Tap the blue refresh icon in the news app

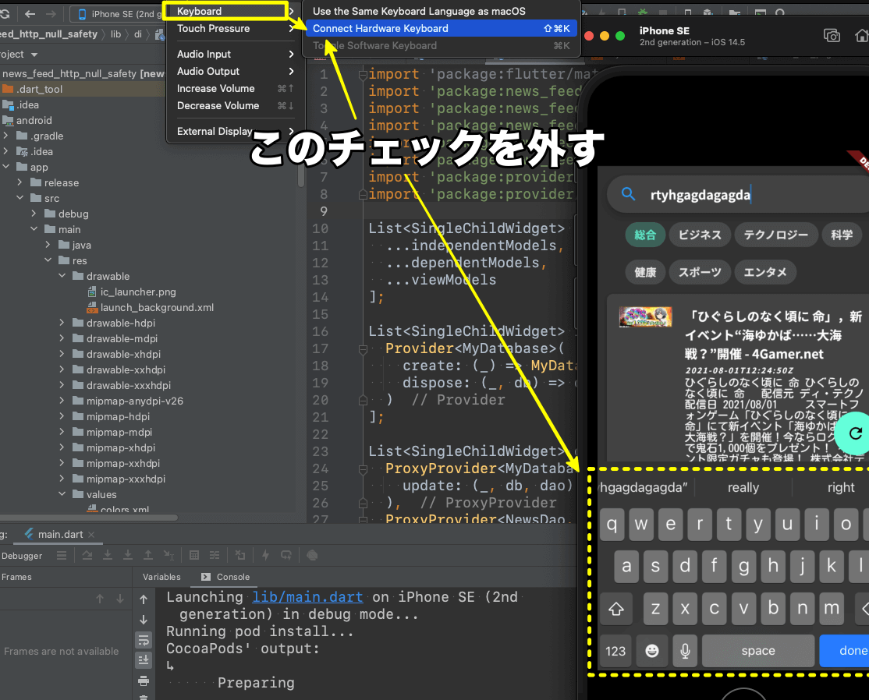(854, 433)
